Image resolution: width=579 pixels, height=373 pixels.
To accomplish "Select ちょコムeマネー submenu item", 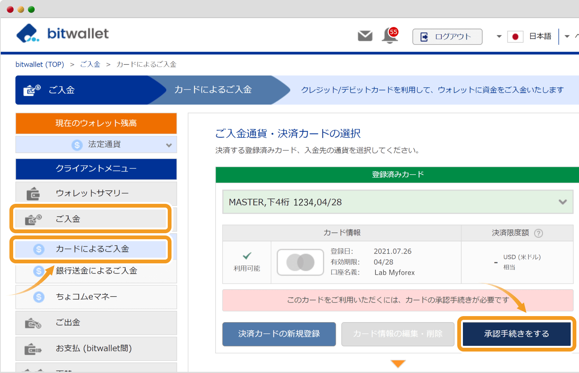I will click(x=96, y=297).
